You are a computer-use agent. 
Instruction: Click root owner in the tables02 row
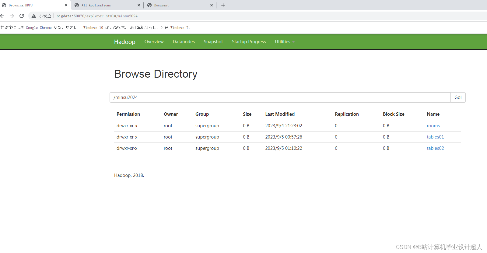click(168, 148)
